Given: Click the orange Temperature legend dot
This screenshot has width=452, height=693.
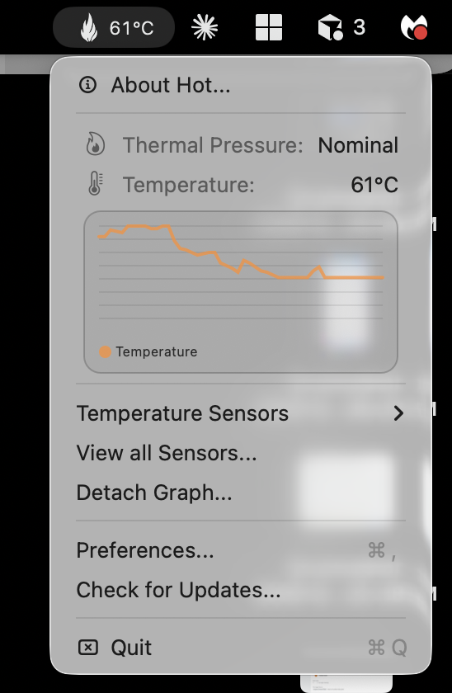Looking at the screenshot, I should 105,351.
